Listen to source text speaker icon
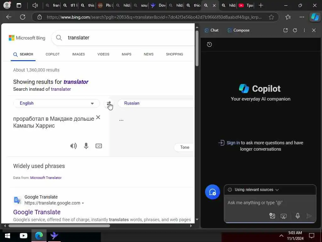This screenshot has height=242, width=322. pos(74,146)
